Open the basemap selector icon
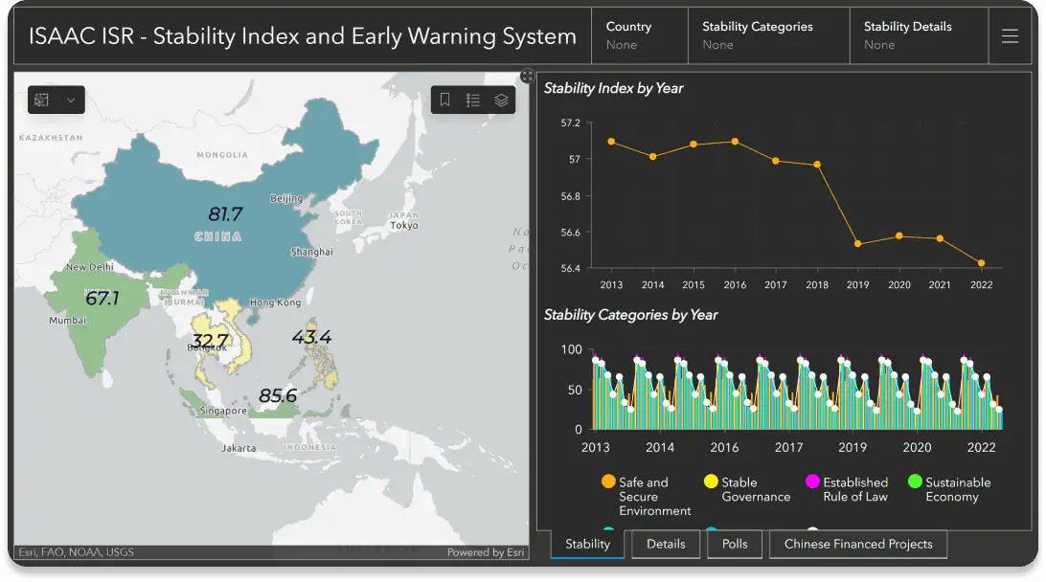Image resolution: width=1046 pixels, height=582 pixels. coord(42,100)
